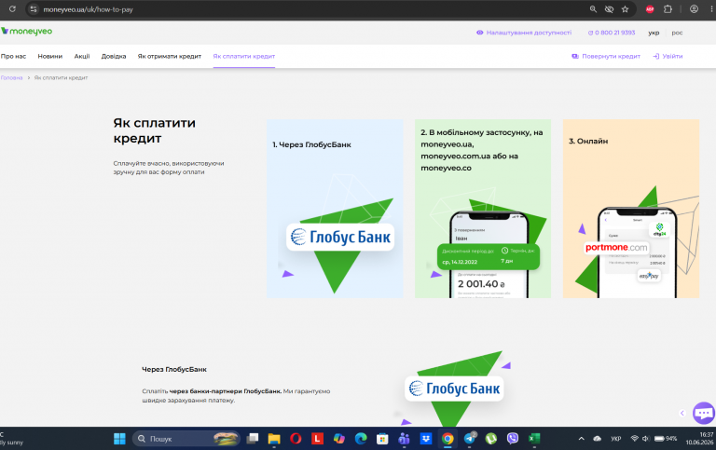Open Task View in the taskbar
The height and width of the screenshot is (450, 716).
253,439
